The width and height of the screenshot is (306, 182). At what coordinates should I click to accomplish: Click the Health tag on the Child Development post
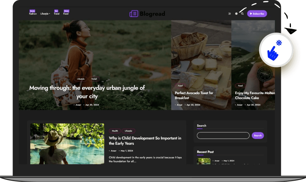(x=115, y=131)
